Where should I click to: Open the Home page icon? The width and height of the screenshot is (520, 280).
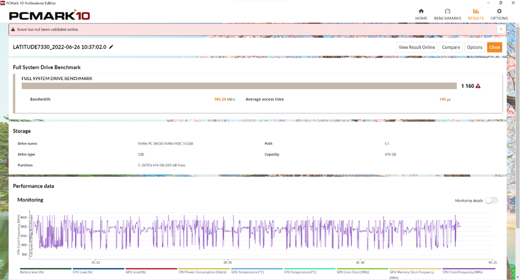(421, 11)
